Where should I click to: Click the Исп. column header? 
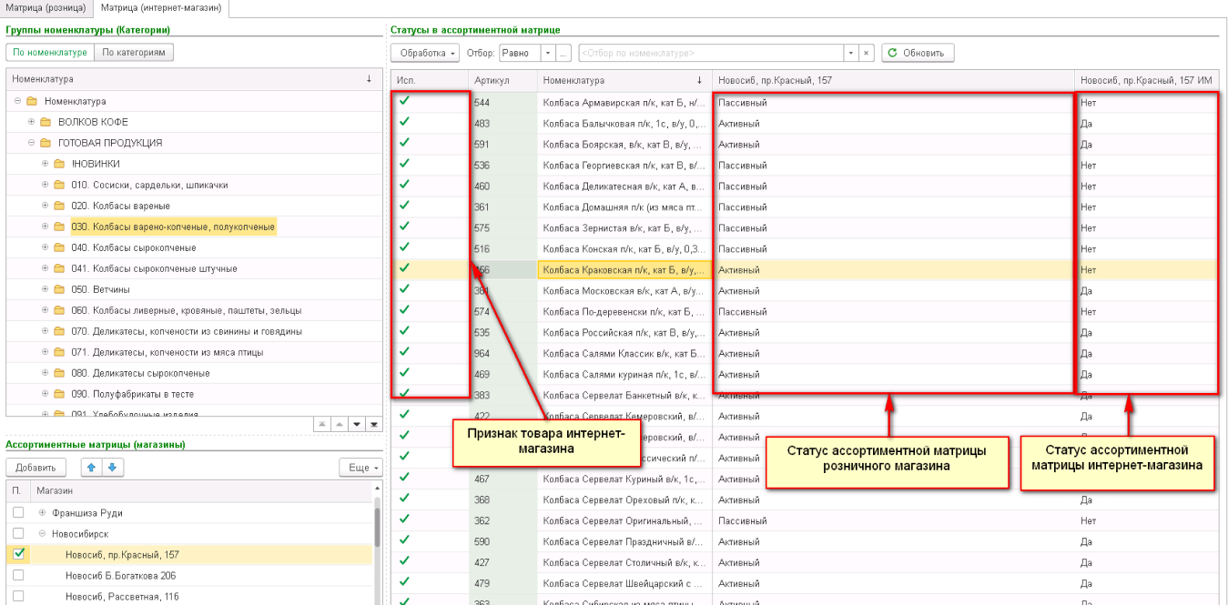click(x=430, y=80)
